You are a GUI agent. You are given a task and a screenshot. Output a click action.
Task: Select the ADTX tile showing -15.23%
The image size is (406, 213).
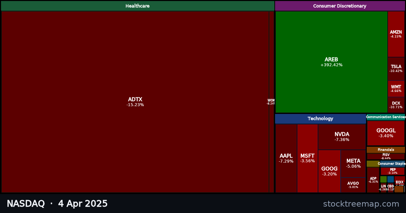click(135, 102)
